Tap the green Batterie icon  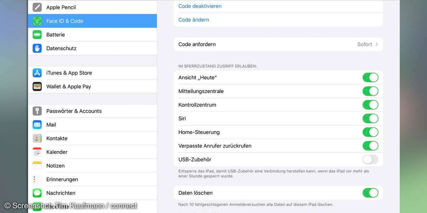pyautogui.click(x=37, y=34)
